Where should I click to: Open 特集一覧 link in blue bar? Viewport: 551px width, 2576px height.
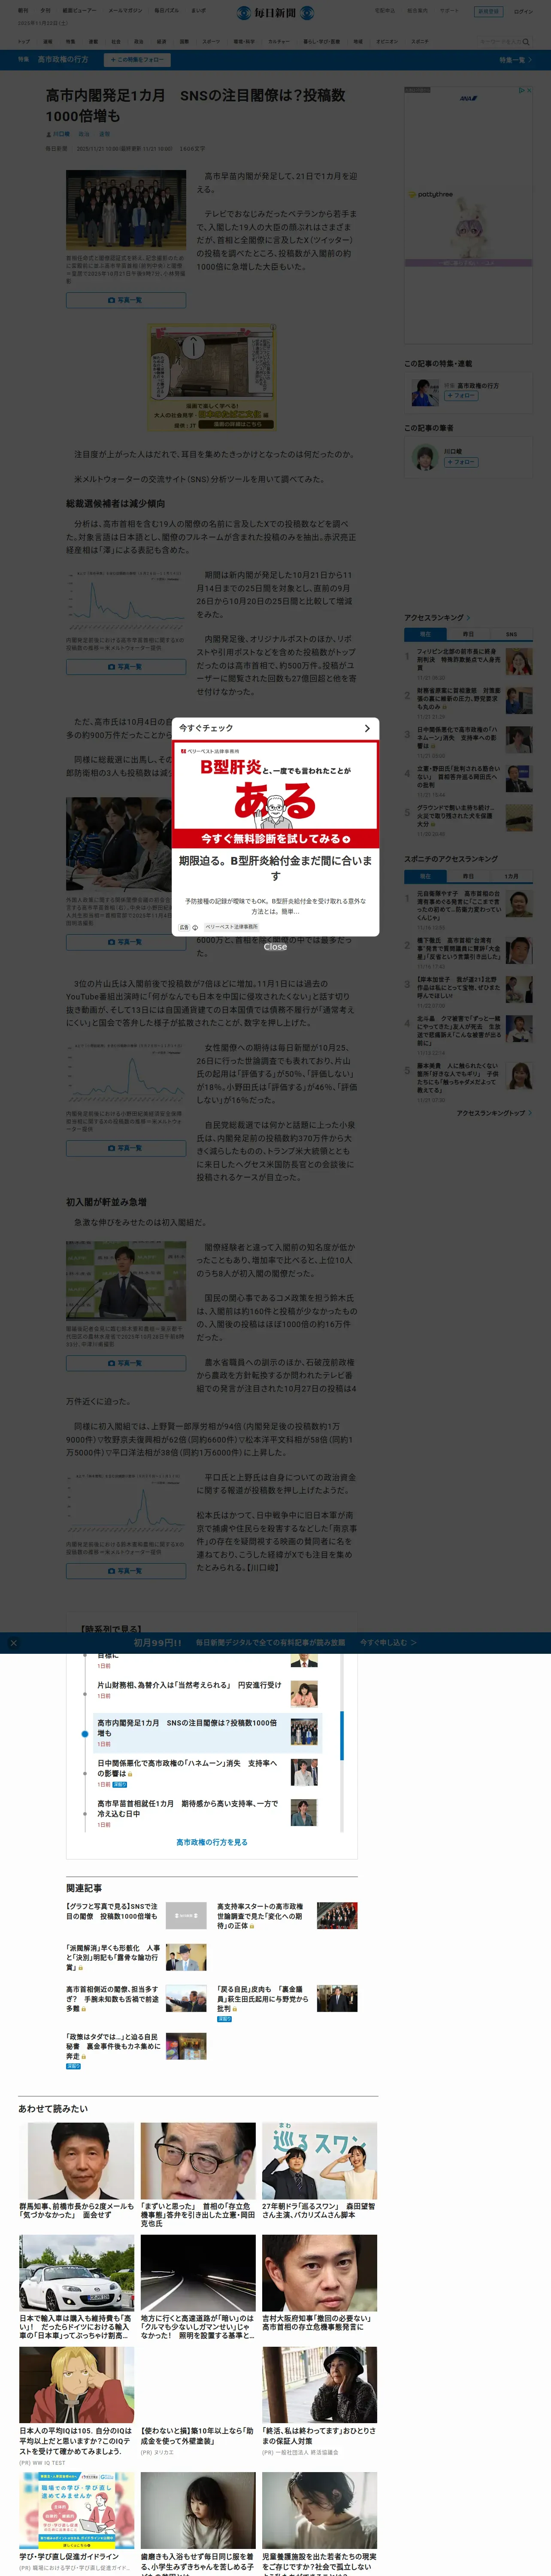tap(516, 60)
